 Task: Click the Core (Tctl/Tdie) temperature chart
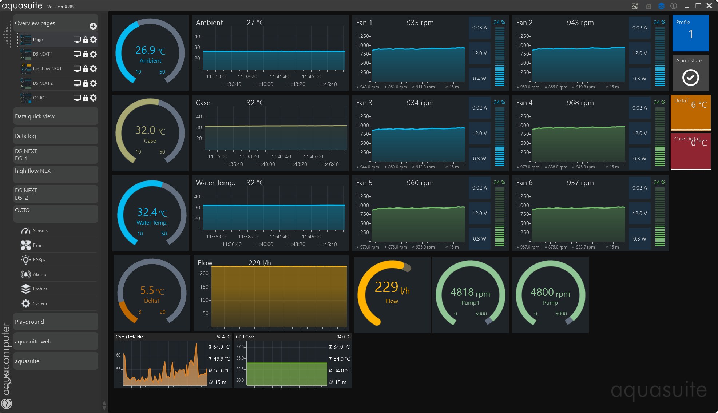point(173,361)
